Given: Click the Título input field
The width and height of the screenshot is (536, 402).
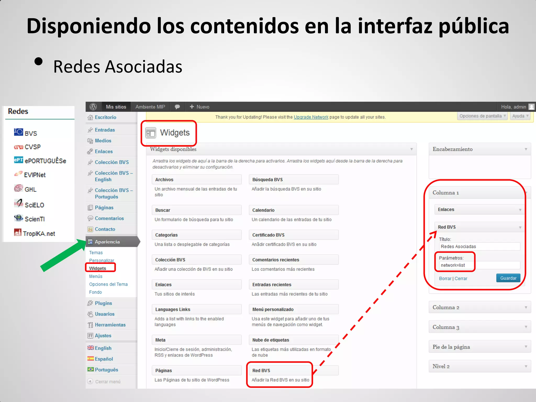Looking at the screenshot, I should tap(479, 247).
